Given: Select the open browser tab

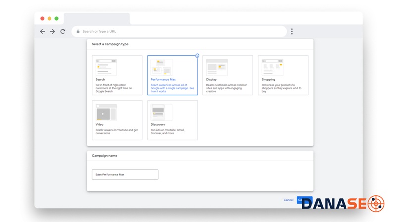Looking at the screenshot, I should pos(97,19).
